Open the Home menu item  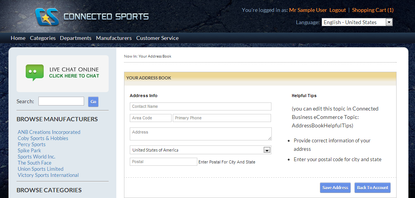coord(18,38)
